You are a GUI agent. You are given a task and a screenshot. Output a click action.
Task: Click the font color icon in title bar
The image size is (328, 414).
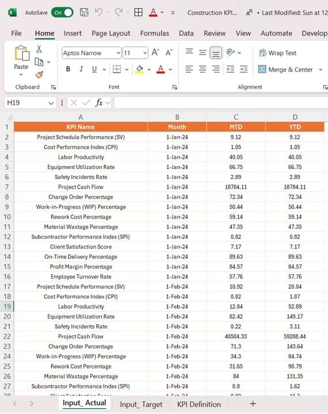click(153, 12)
